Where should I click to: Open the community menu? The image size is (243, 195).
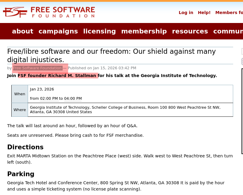tap(228, 31)
